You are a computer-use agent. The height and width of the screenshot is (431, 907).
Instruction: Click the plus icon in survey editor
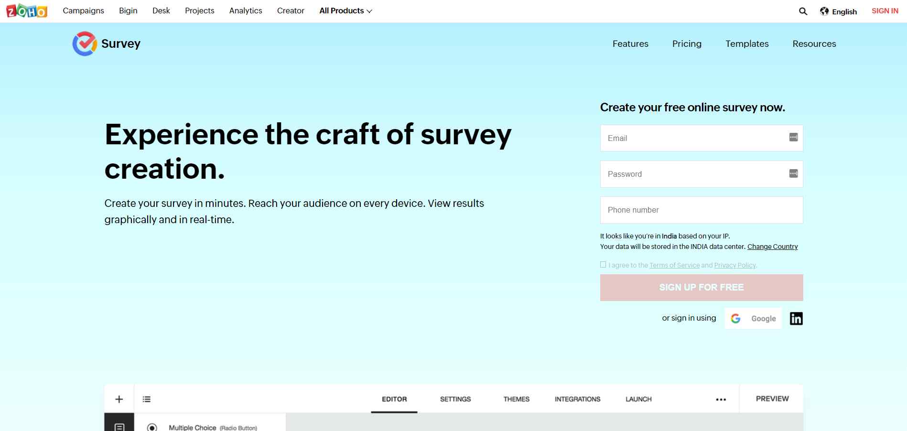(x=119, y=399)
